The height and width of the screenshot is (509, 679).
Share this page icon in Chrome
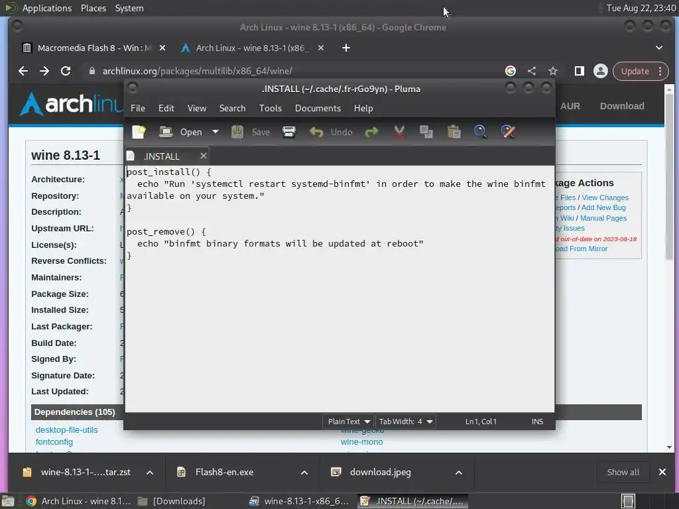tap(532, 71)
